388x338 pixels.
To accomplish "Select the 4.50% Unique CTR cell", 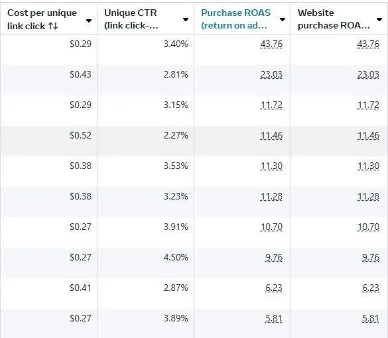I will [x=146, y=257].
